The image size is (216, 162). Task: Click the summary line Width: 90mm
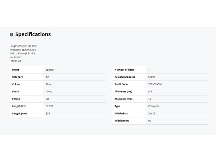[22, 53]
